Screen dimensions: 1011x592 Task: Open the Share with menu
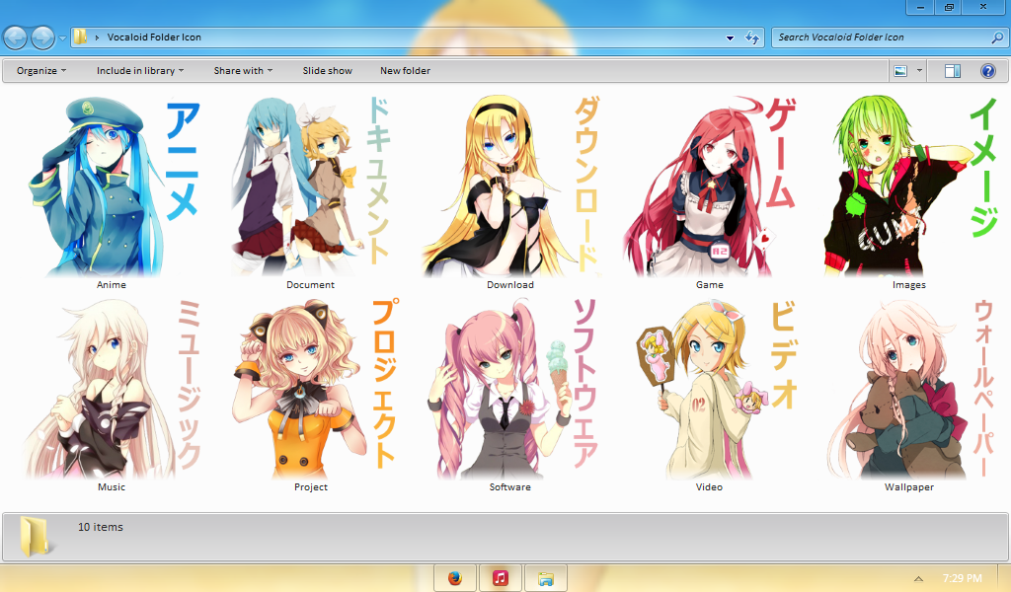click(x=241, y=70)
